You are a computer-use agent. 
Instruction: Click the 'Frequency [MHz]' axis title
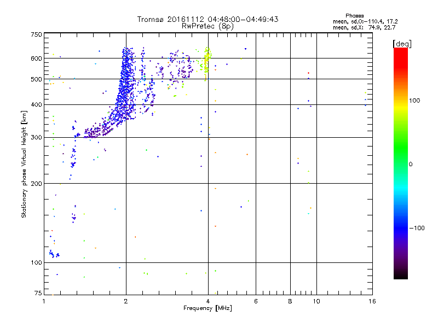tap(208, 308)
